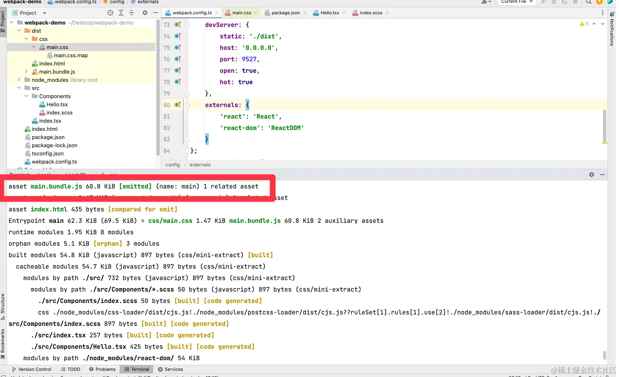Close the webpack.config.ts editor tab
The image size is (619, 377).
(x=217, y=13)
